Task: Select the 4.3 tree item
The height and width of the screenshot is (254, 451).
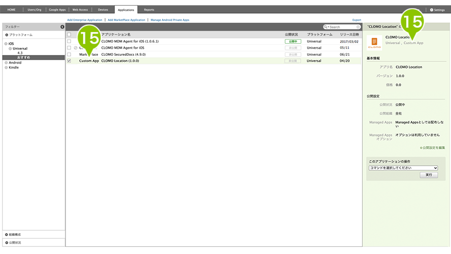Action: [x=20, y=53]
